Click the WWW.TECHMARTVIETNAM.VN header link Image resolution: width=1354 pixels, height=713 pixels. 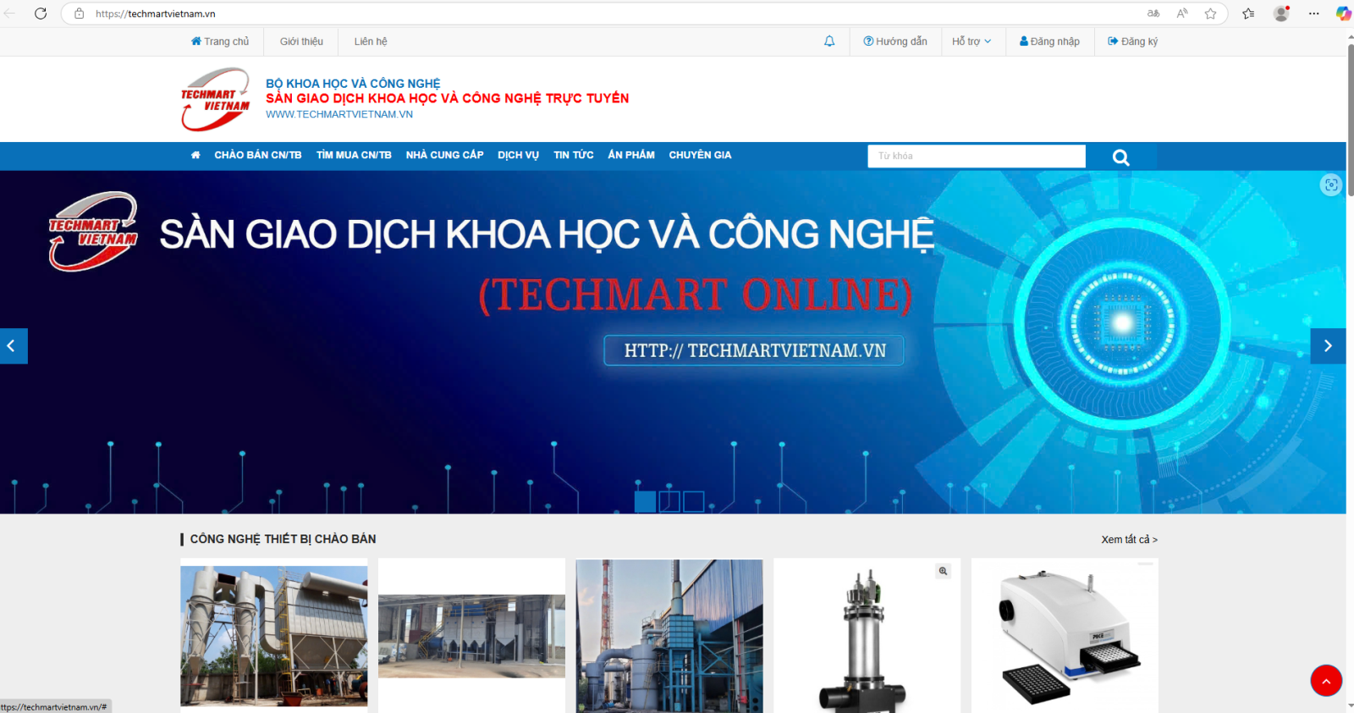point(339,114)
